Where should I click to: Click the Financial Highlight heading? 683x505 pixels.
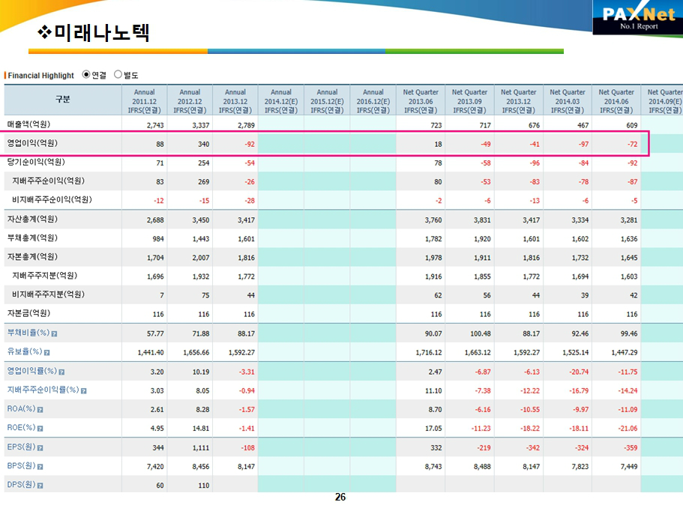click(41, 76)
